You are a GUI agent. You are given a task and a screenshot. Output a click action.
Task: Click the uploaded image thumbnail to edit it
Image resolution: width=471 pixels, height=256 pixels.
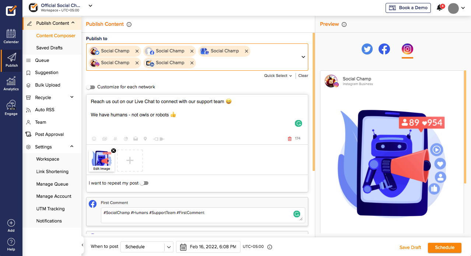coord(101,160)
